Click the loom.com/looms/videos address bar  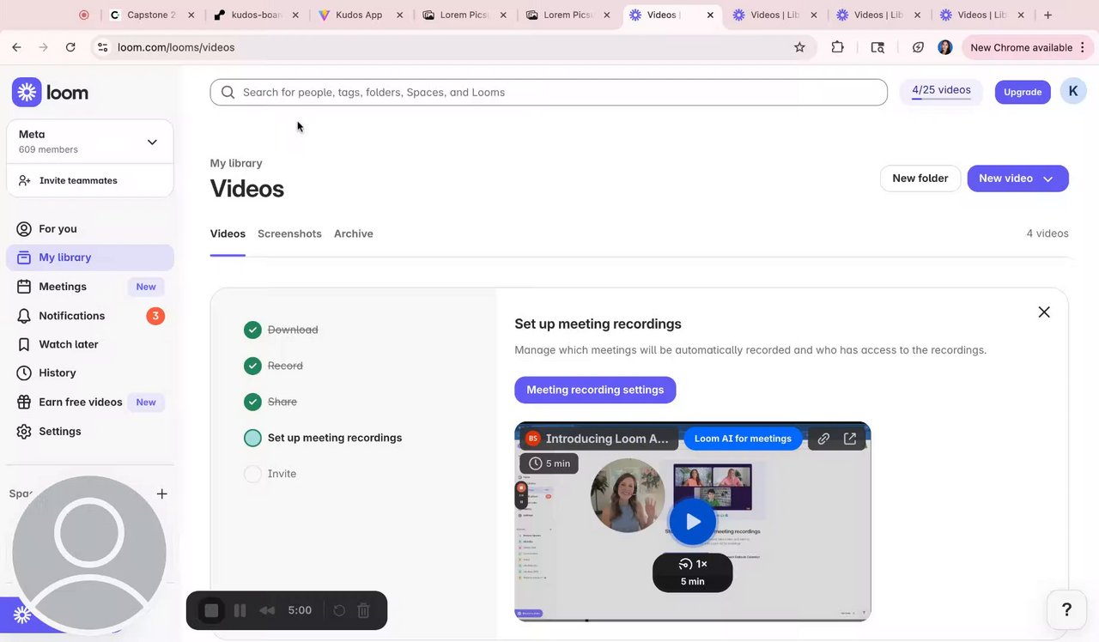455,47
